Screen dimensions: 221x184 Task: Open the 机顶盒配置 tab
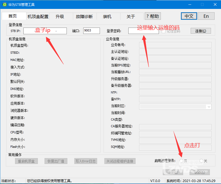(x=38, y=16)
